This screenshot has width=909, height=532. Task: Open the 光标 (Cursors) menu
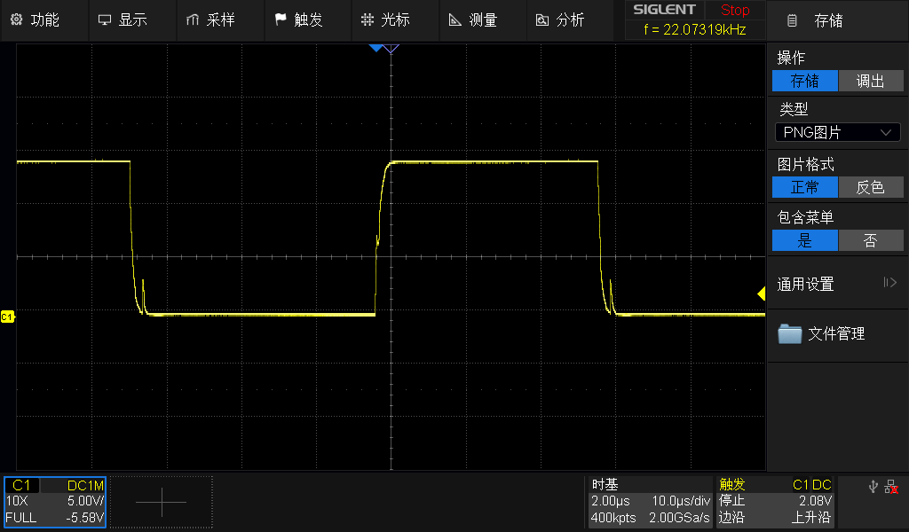[395, 20]
